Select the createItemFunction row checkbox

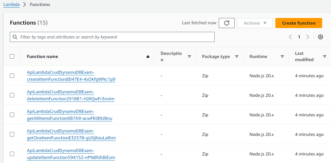coord(12,76)
